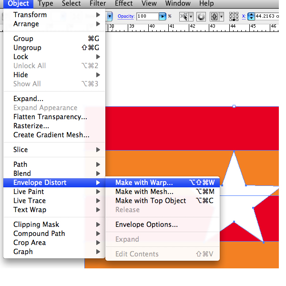Open the Type menu
Image resolution: width=286 pixels, height=286 pixels.
click(45, 3)
